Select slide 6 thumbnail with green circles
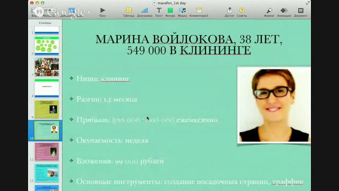Viewport: 339px width, 191px height. (47, 46)
